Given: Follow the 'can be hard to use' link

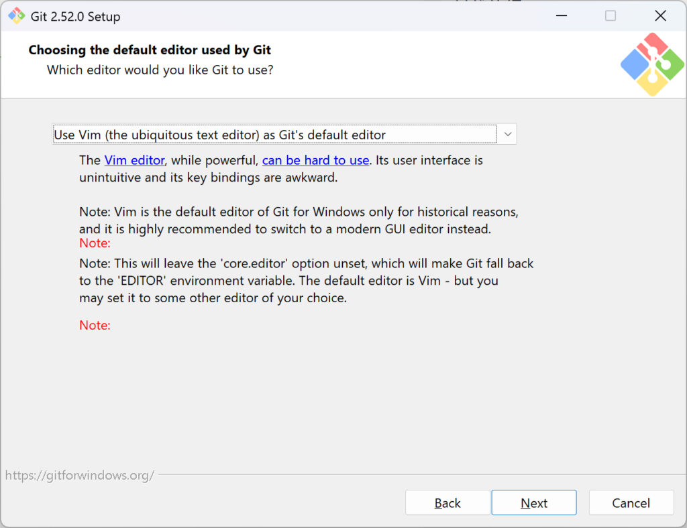Looking at the screenshot, I should click(x=315, y=160).
